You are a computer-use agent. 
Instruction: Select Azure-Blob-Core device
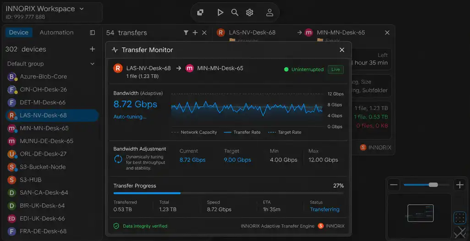coord(52,77)
